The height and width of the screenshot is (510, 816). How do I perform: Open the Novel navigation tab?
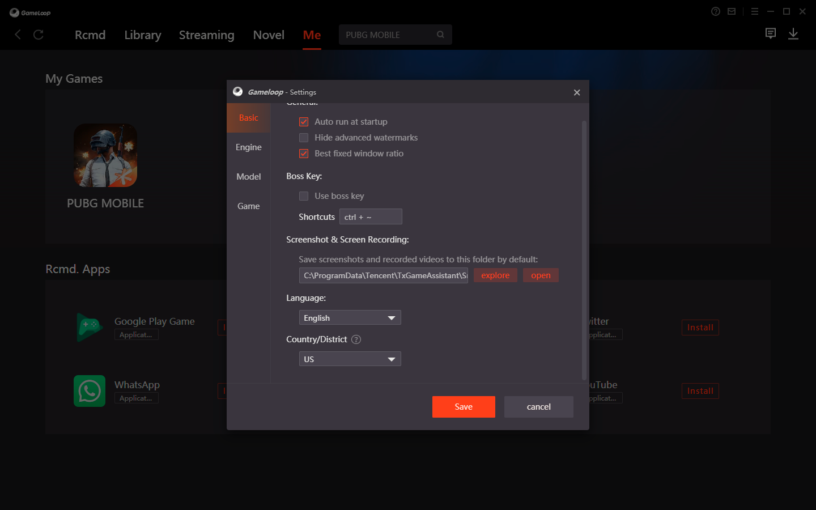(x=269, y=35)
